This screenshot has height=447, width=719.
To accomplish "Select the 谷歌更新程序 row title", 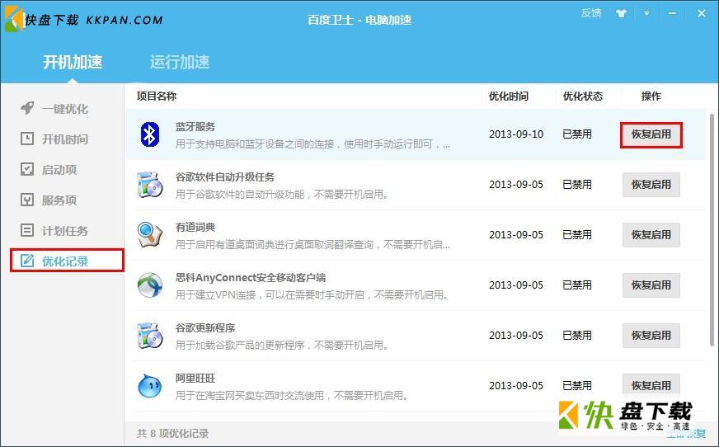I will point(205,327).
